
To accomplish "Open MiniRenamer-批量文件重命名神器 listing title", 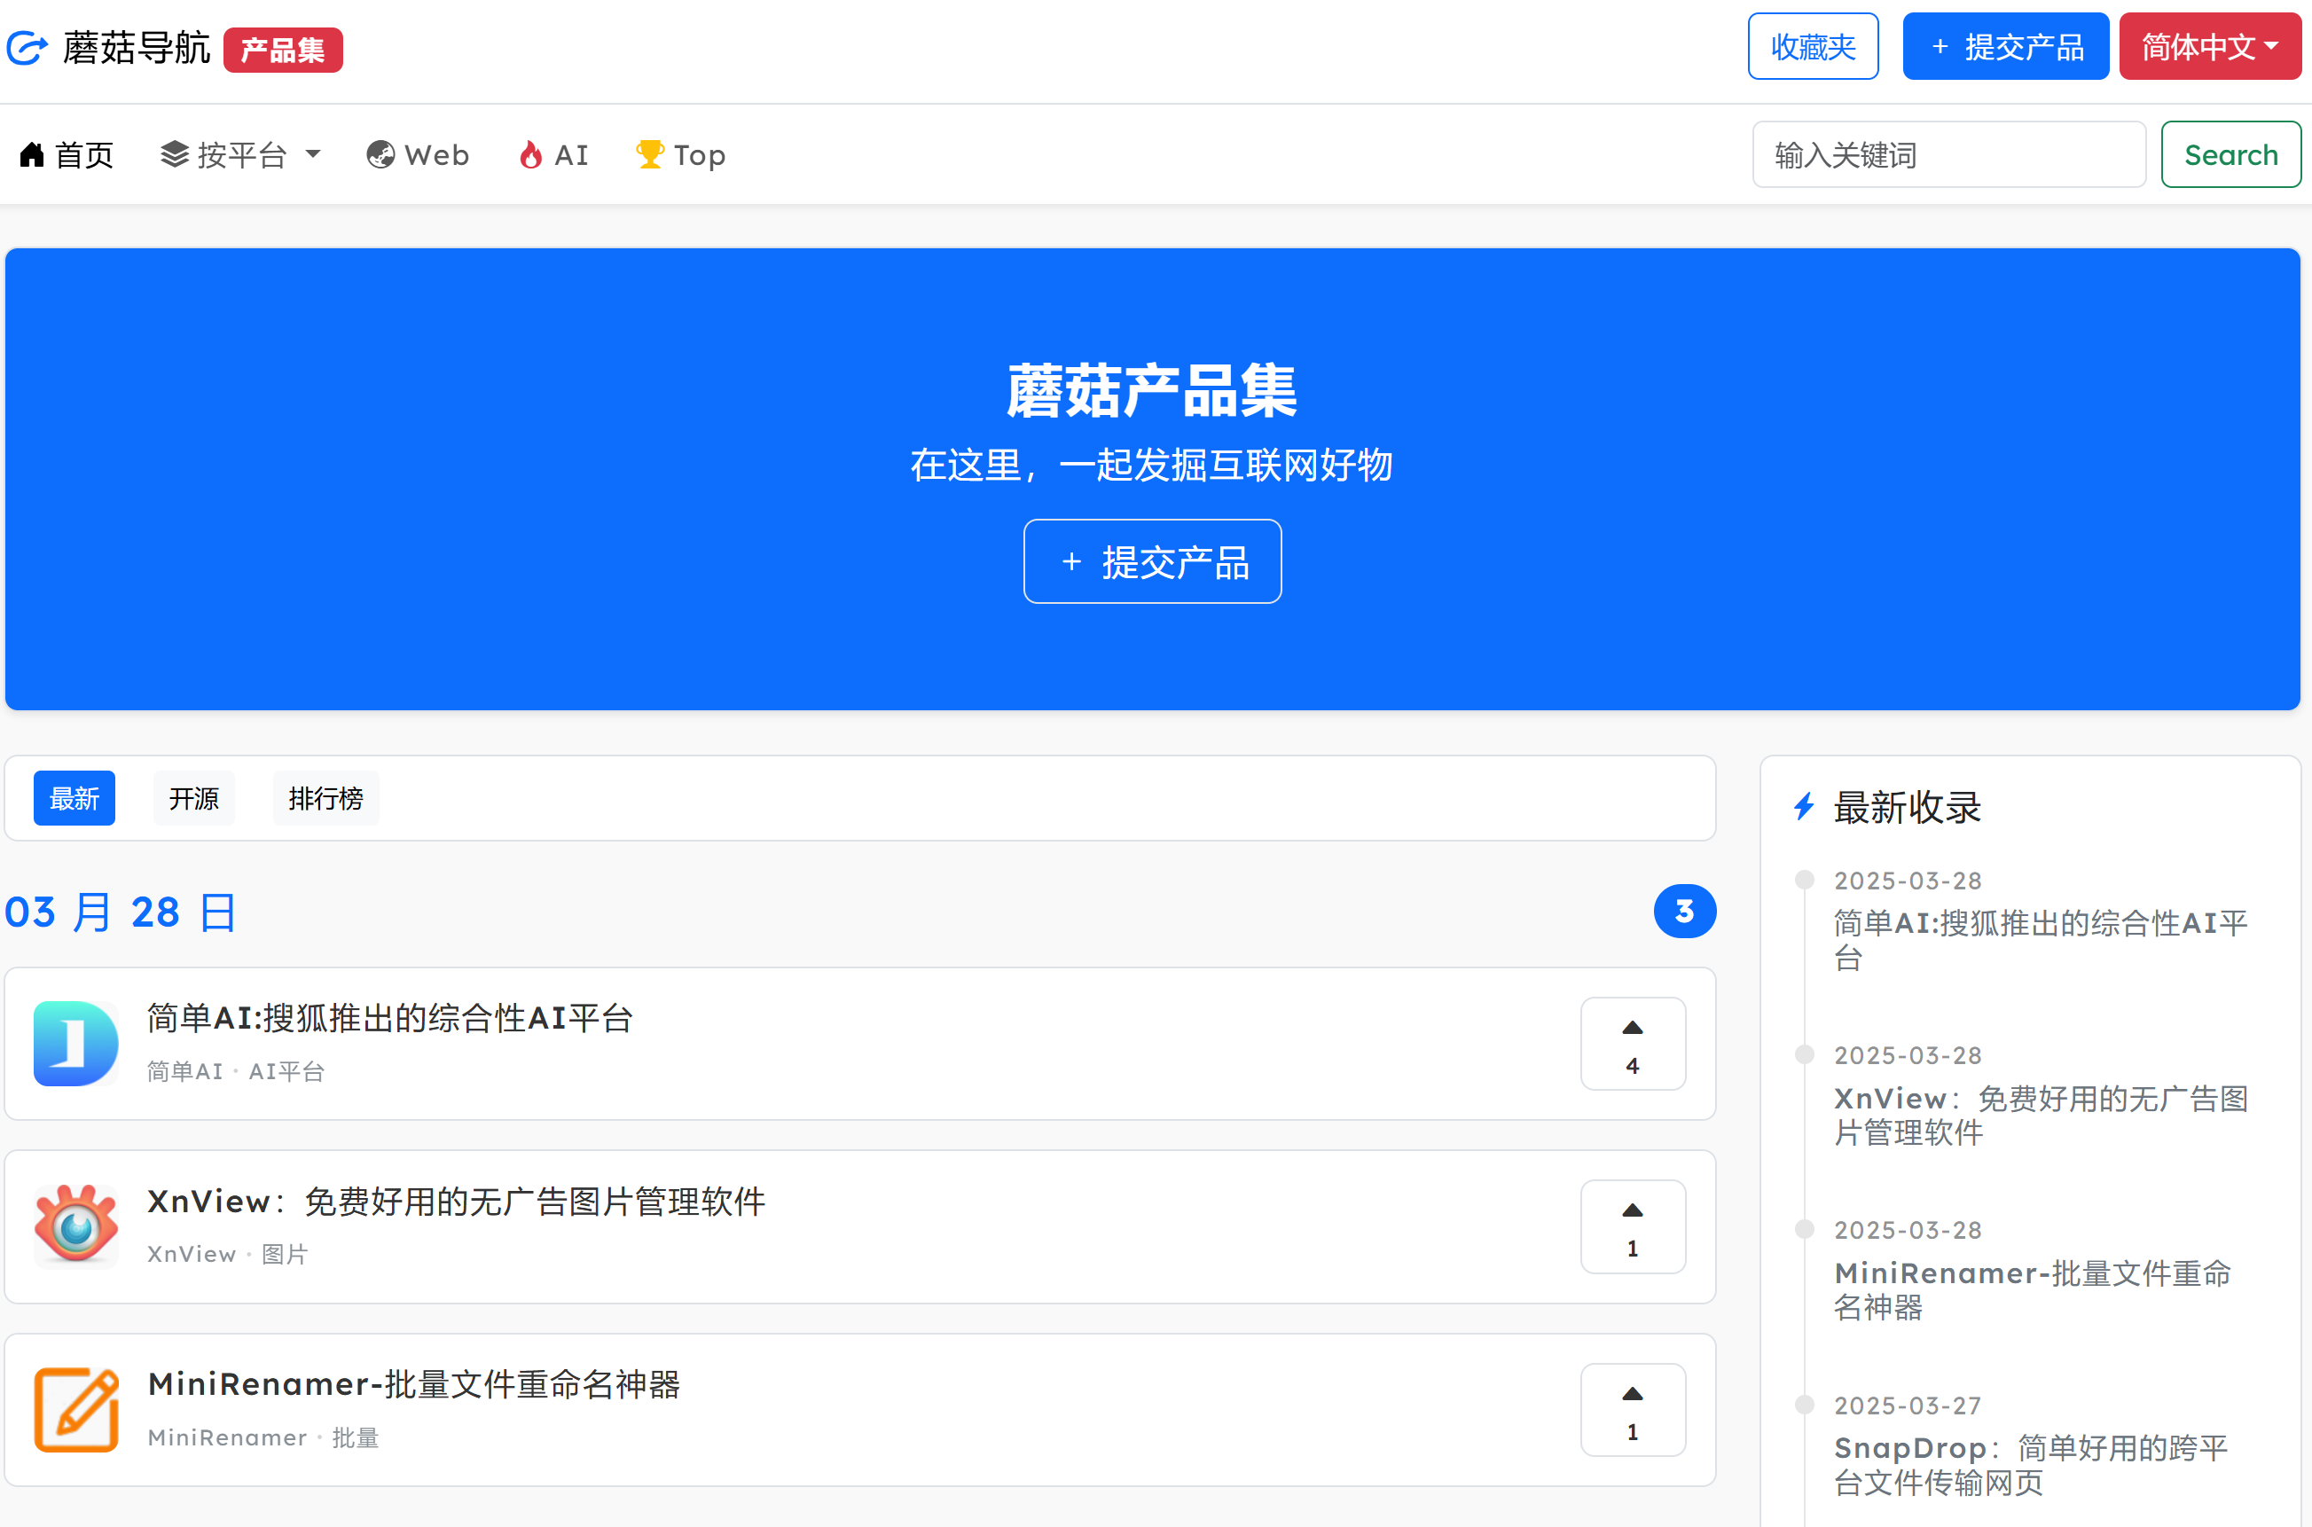I will coord(414,1384).
